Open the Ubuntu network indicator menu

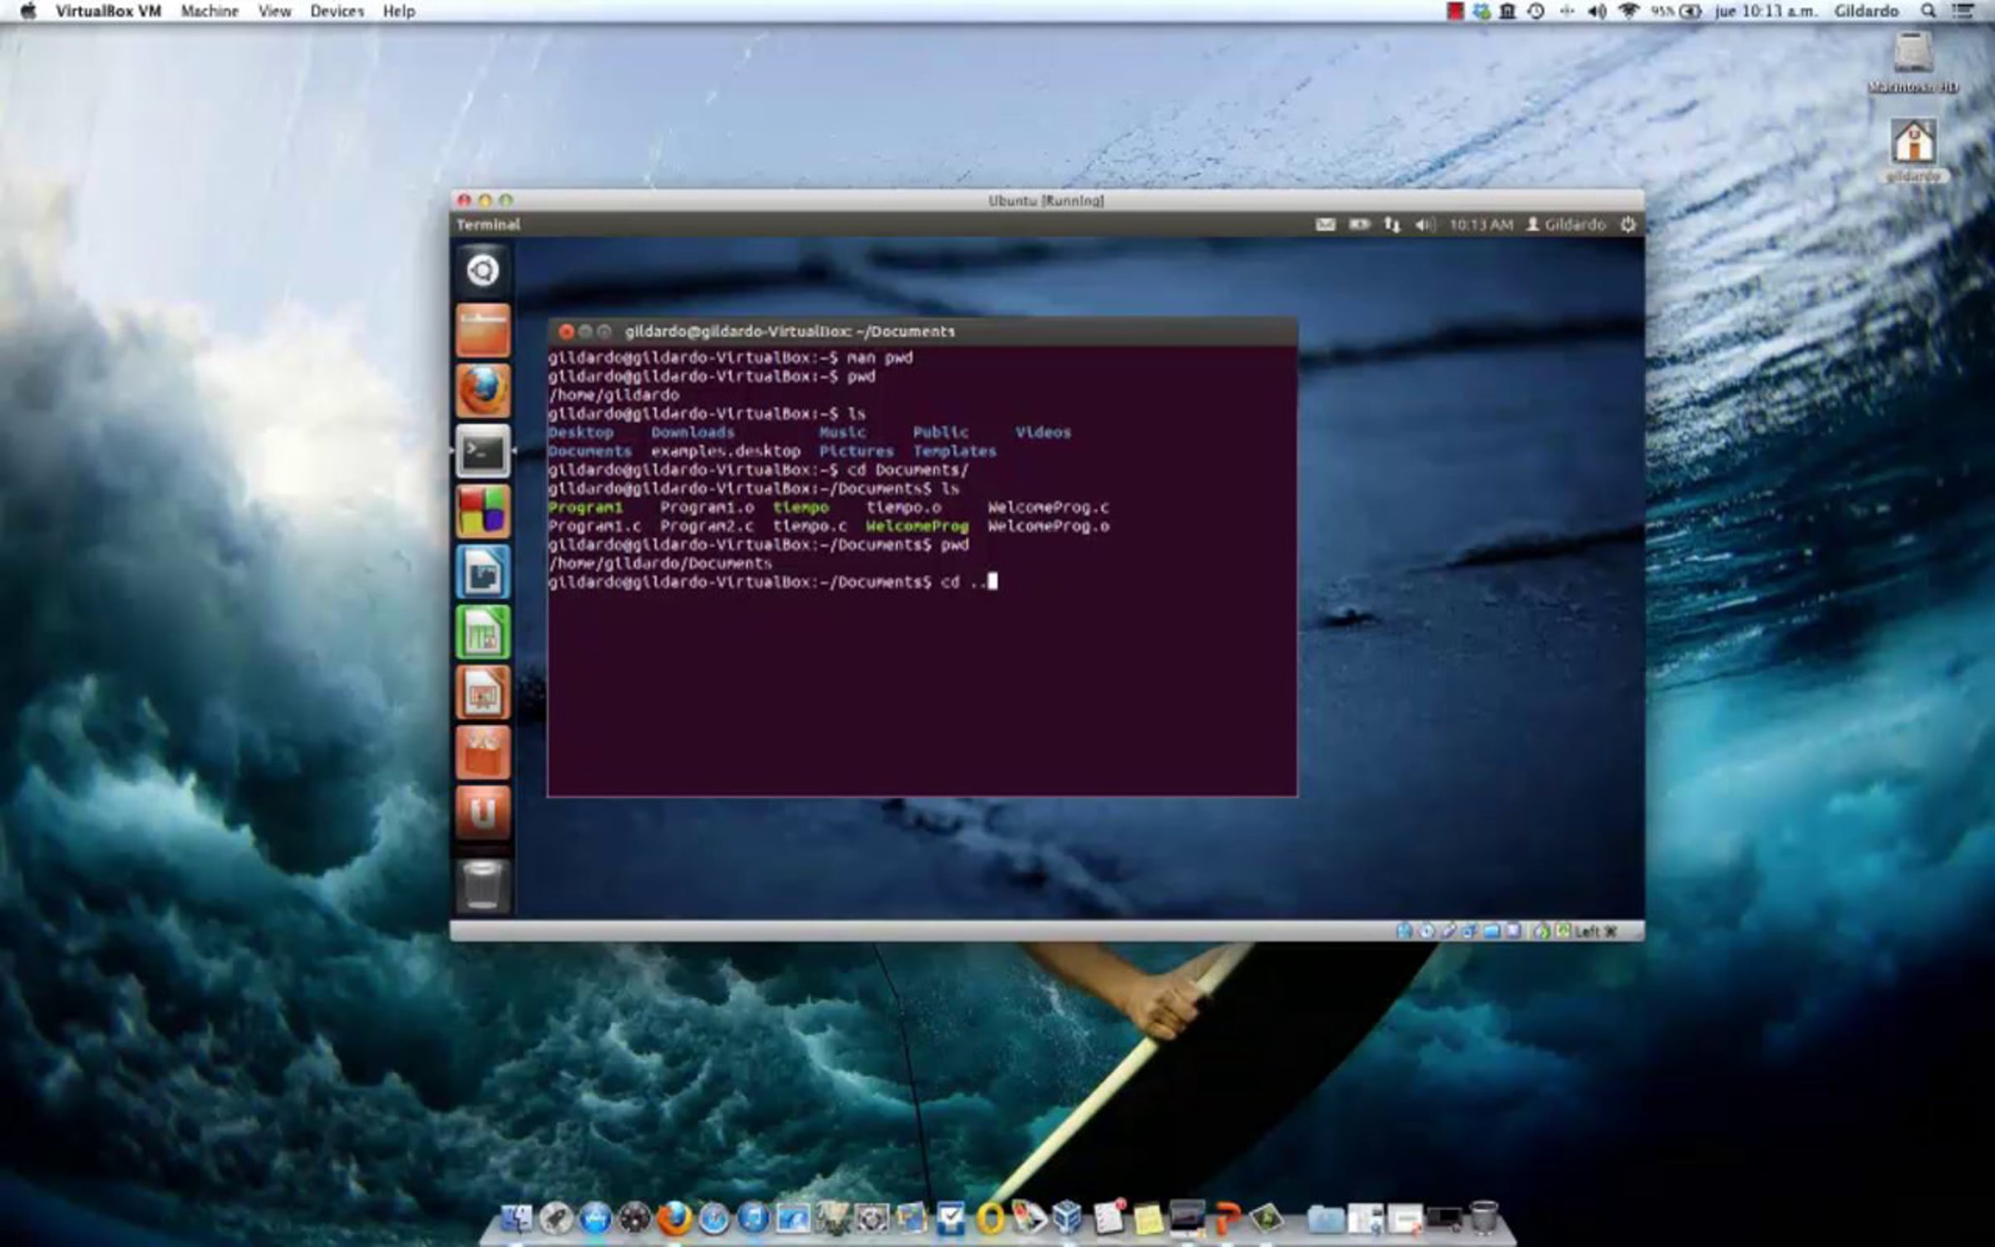(x=1392, y=224)
